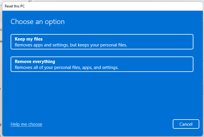Viewport: 204px width, 137px height.
Task: Abort the PC reset using the Cancel button
Action: [186, 124]
